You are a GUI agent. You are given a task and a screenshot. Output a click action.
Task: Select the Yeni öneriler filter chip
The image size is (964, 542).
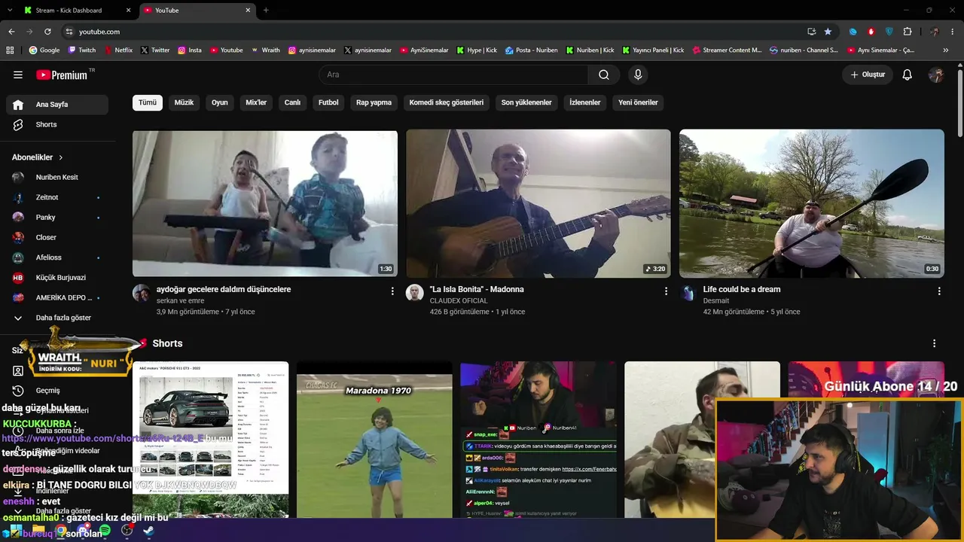click(x=638, y=102)
